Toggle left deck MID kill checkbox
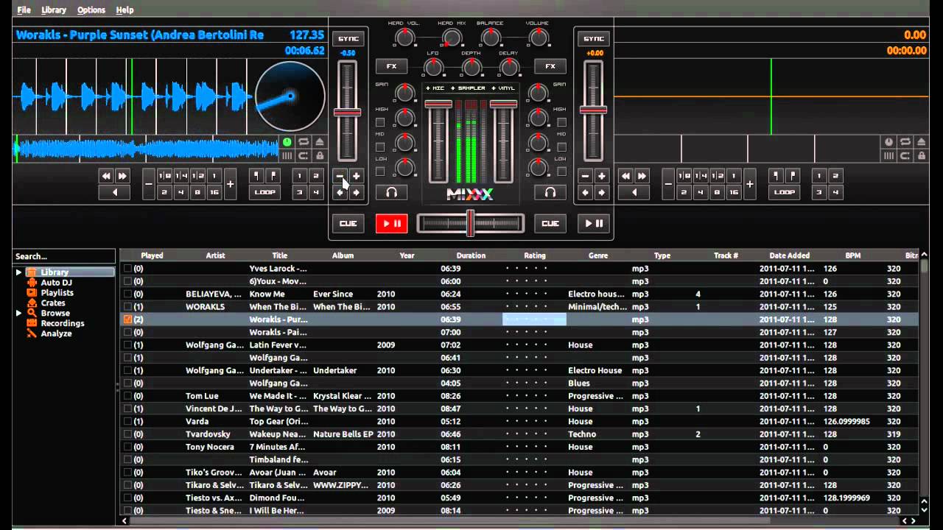Image resolution: width=943 pixels, height=530 pixels. 380,146
